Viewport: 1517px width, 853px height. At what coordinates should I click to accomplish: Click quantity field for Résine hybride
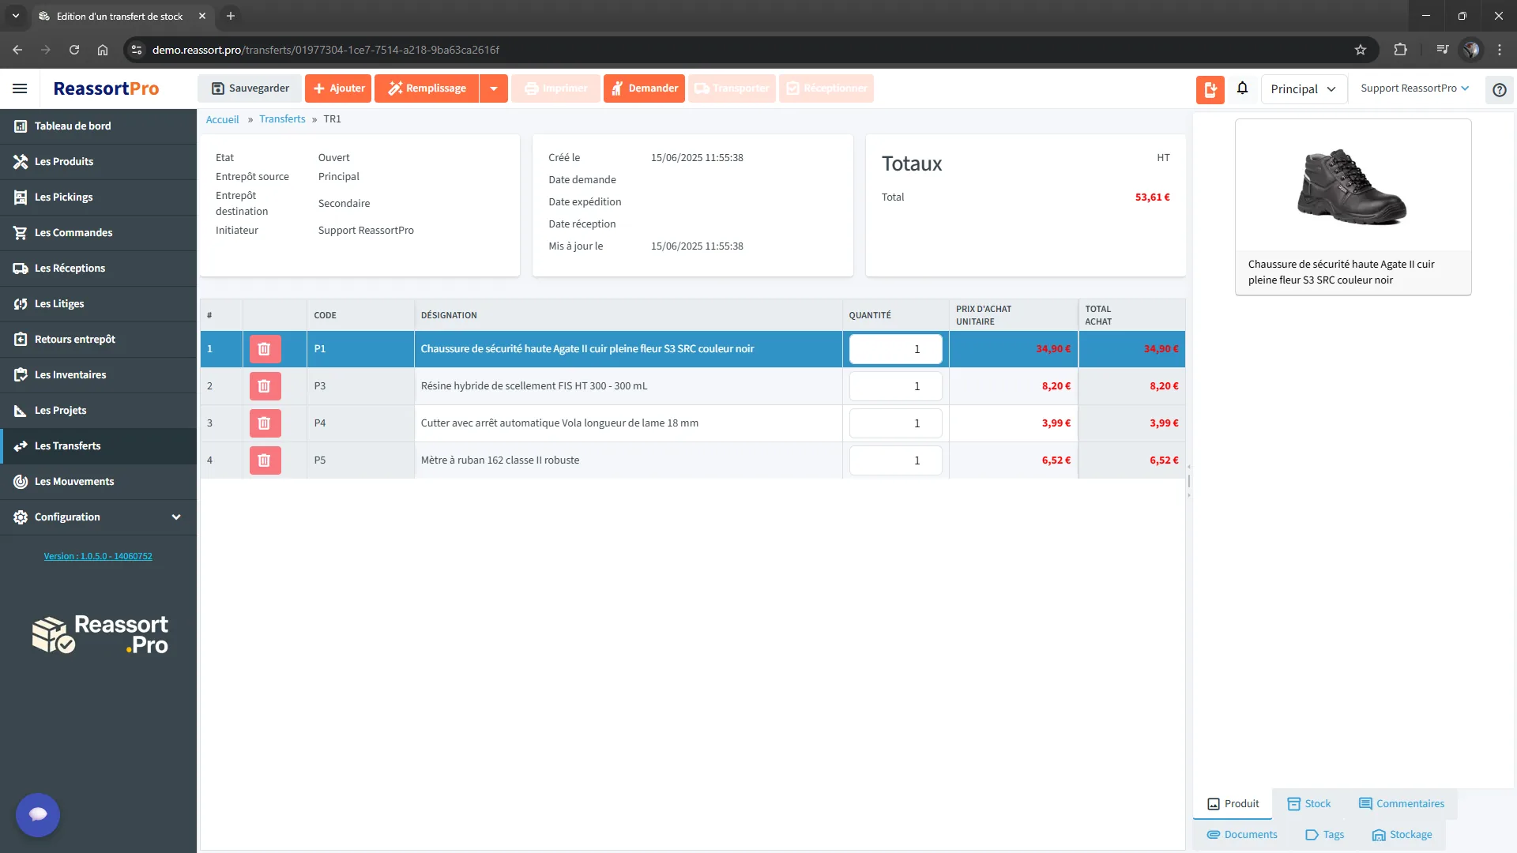[x=895, y=386]
